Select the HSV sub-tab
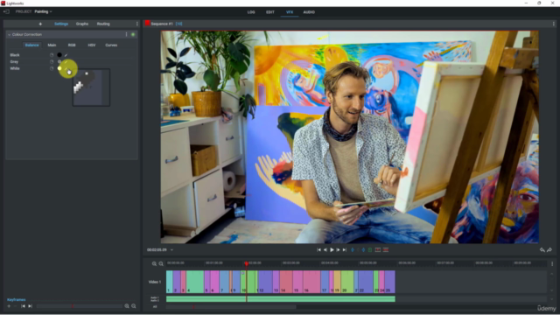 coord(92,45)
